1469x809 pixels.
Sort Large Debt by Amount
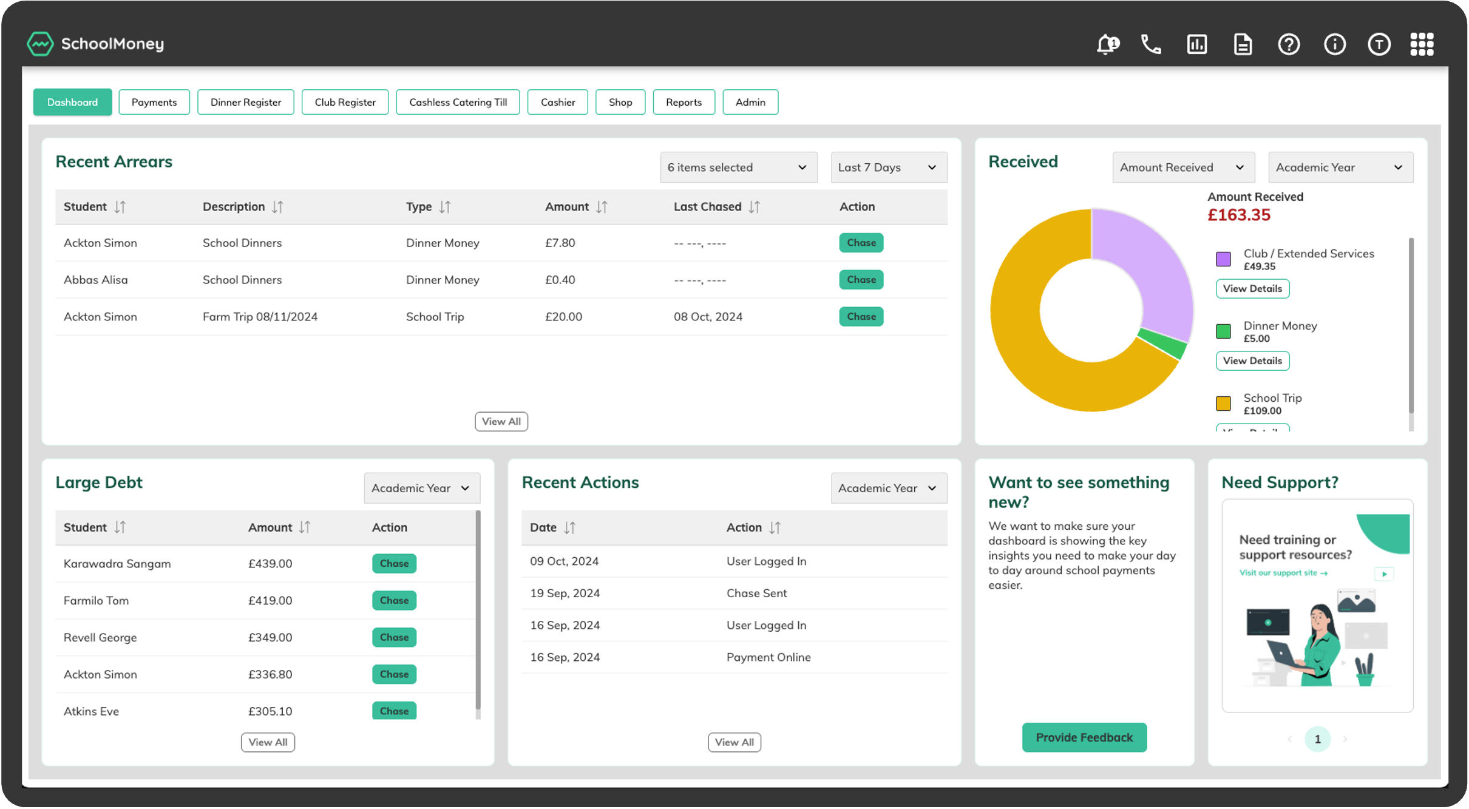305,527
